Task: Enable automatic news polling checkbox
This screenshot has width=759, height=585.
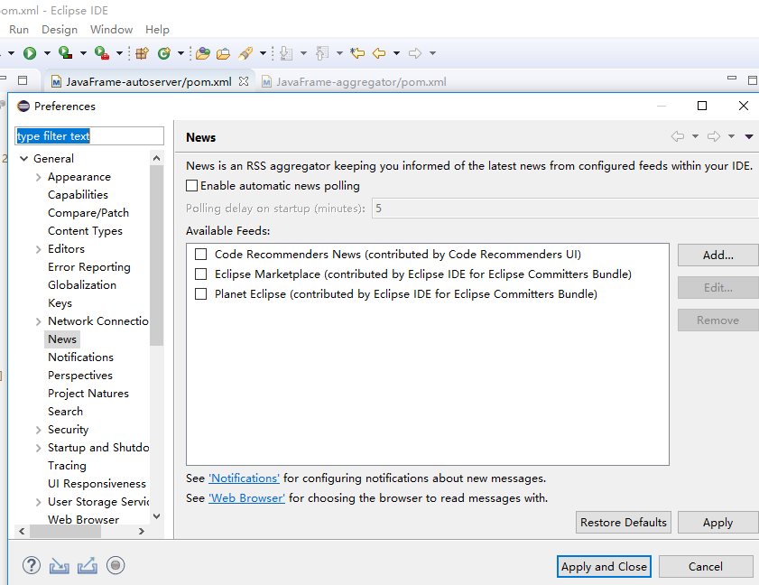Action: click(191, 185)
